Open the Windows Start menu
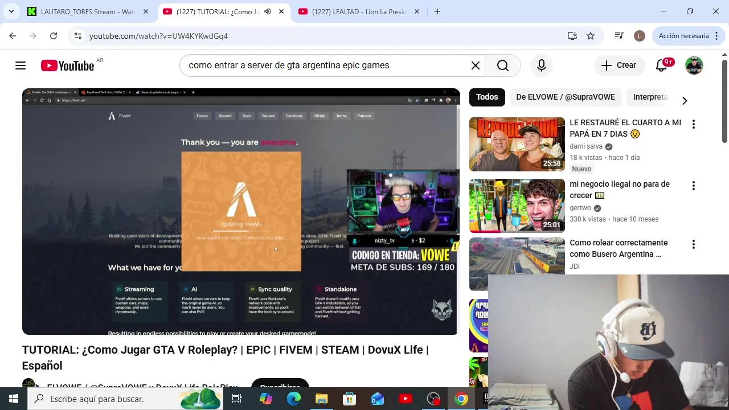The image size is (729, 410). point(14,399)
